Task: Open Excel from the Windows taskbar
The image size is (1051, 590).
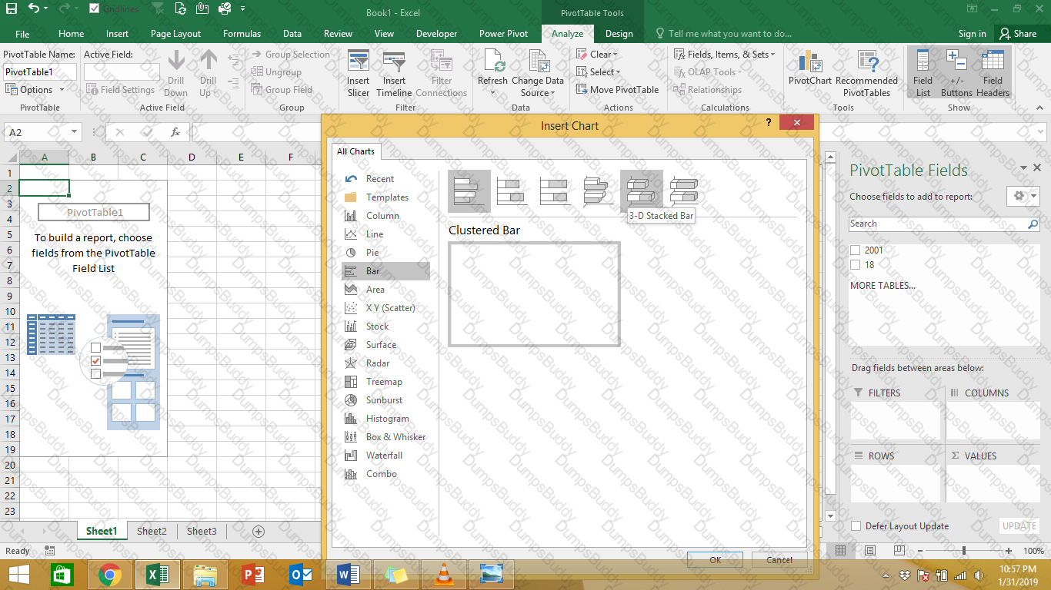Action: [x=157, y=575]
